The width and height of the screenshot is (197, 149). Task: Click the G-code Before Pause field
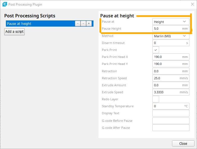[171, 121]
